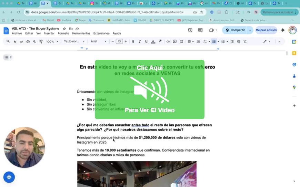Open the paragraph style dropdown Texto normal

74,41
